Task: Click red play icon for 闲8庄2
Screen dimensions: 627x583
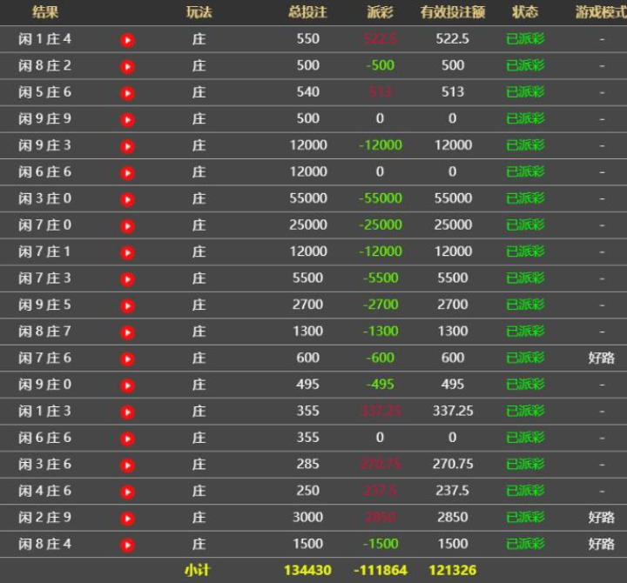Action: [x=127, y=66]
